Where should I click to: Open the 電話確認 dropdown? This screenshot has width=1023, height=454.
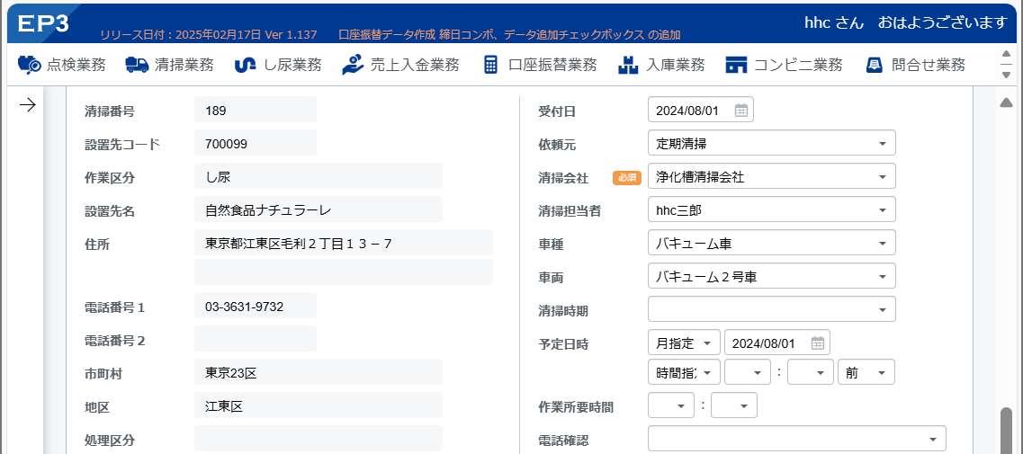pos(796,439)
